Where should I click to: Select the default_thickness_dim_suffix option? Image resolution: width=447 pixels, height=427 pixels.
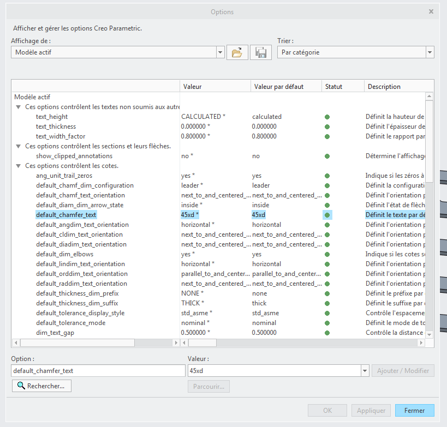77,303
